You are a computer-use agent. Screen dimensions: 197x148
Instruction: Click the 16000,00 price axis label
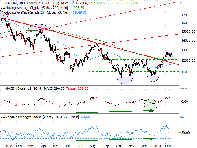coord(188,23)
